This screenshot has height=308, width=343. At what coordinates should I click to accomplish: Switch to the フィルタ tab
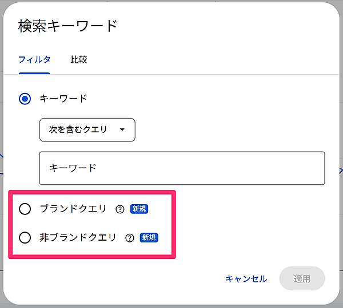click(34, 59)
